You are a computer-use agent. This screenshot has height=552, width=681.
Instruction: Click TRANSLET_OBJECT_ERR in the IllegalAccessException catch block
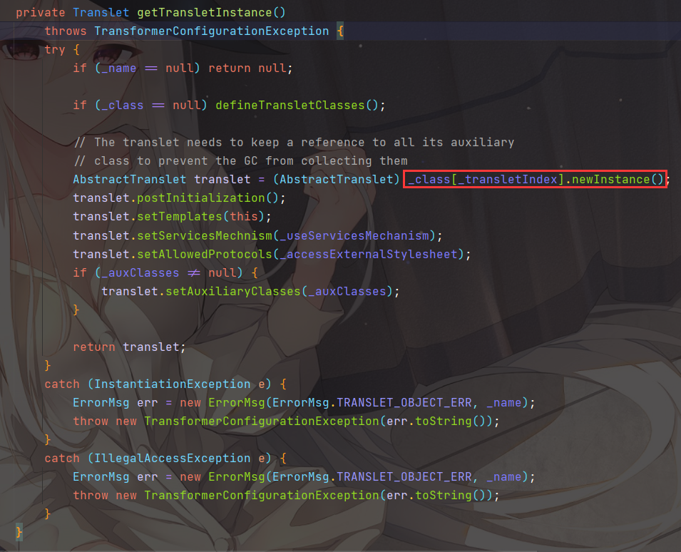tap(404, 477)
